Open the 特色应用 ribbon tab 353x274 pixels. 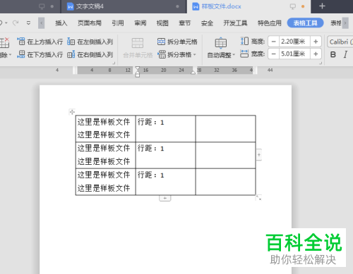click(x=270, y=23)
